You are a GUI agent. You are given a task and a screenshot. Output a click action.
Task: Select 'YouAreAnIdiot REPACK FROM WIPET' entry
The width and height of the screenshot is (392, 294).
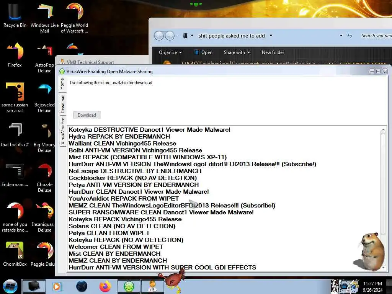click(124, 199)
